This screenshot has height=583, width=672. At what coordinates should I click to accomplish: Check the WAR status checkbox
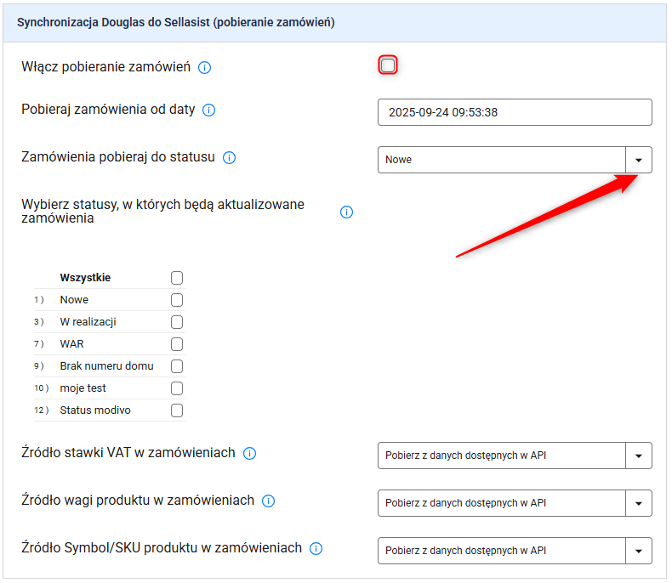(x=177, y=344)
